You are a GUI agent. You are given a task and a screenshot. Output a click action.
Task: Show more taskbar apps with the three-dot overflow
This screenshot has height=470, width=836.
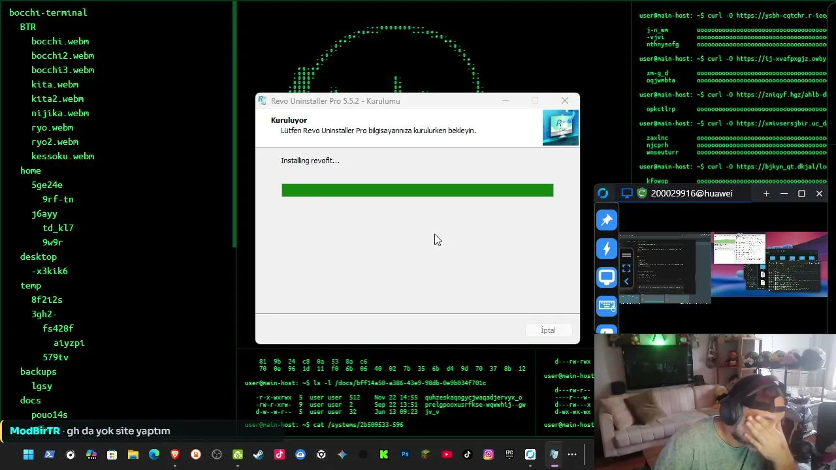(x=572, y=454)
